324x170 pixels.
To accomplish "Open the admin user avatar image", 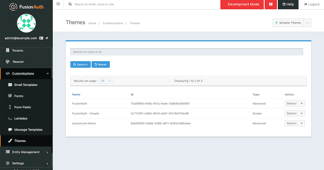I will point(26,23).
